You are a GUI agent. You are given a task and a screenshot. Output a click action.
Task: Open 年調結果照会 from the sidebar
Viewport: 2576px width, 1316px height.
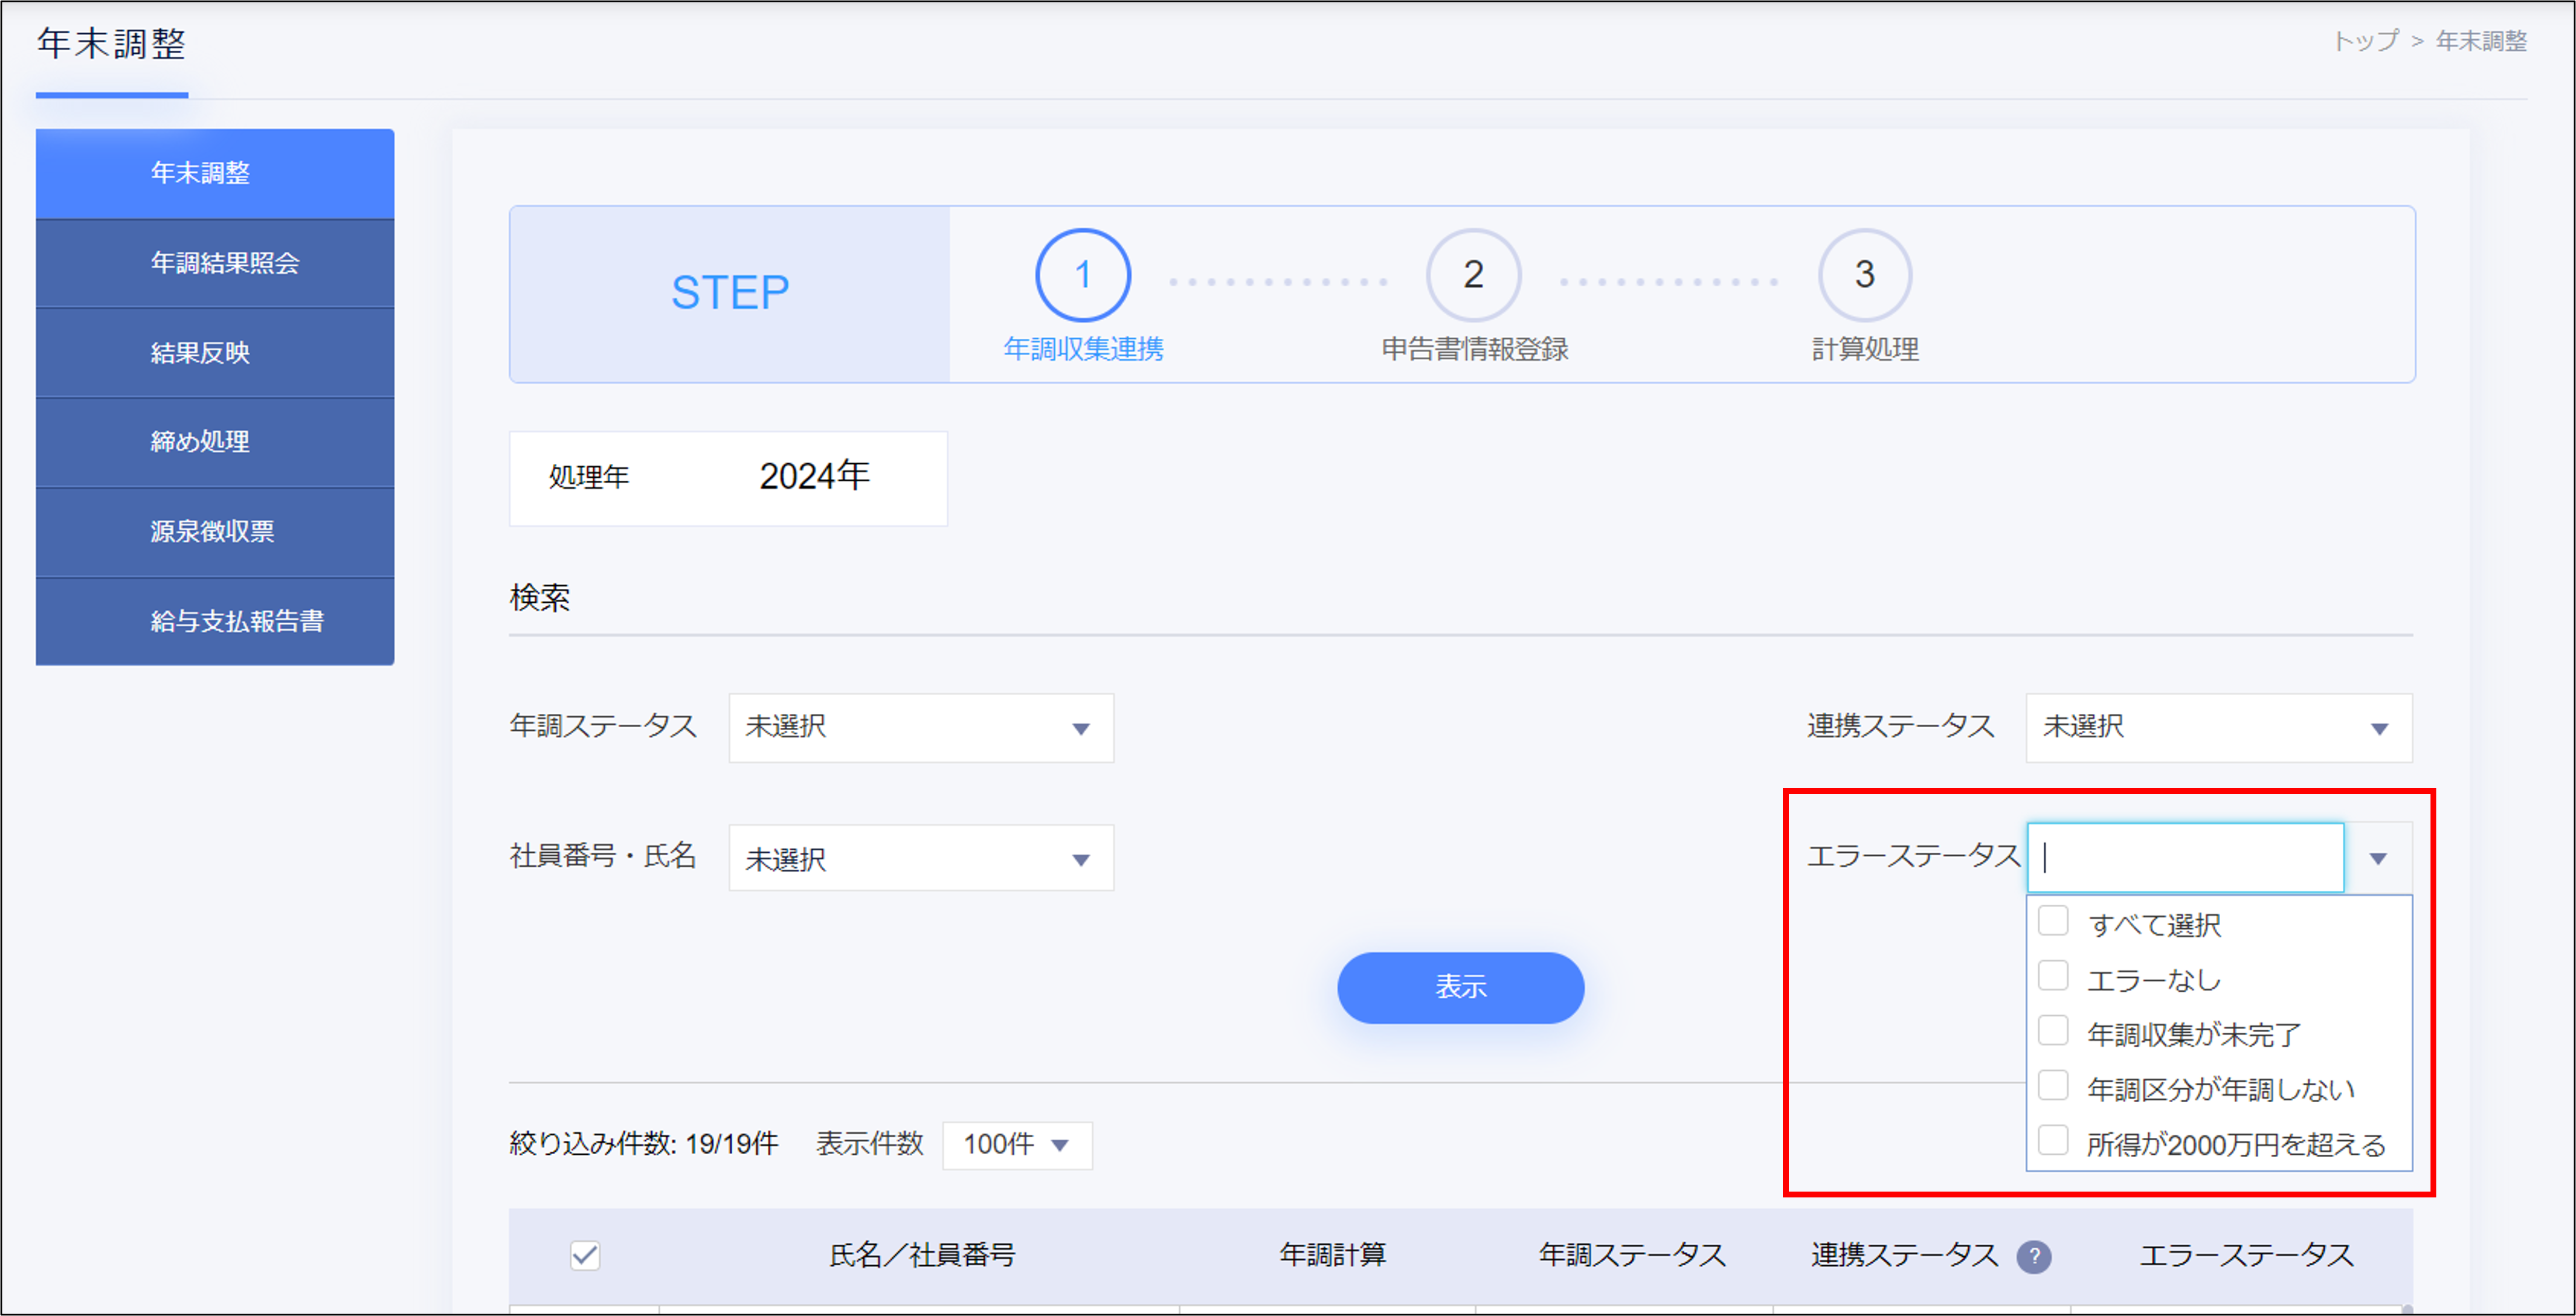(x=214, y=263)
